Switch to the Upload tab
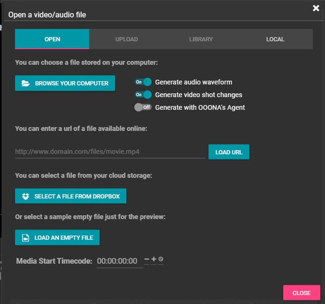This screenshot has height=304, width=325. 127,39
